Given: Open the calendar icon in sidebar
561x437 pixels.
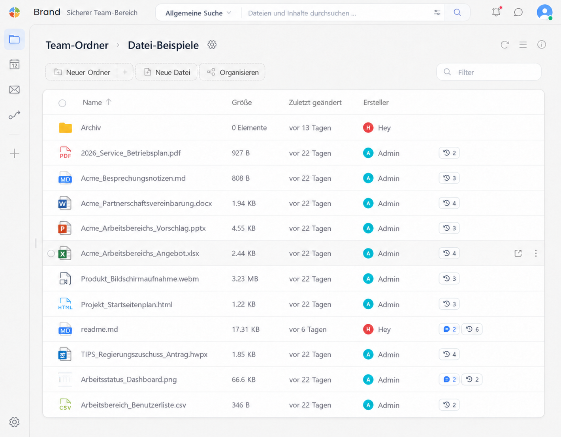Looking at the screenshot, I should (x=15, y=64).
